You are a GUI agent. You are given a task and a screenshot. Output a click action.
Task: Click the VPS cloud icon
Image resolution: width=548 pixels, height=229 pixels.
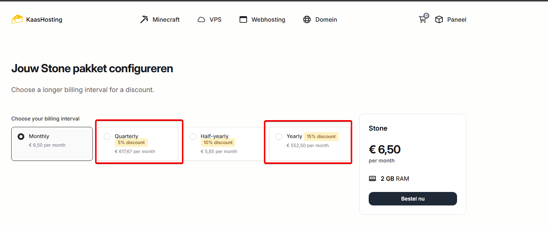[x=201, y=20]
